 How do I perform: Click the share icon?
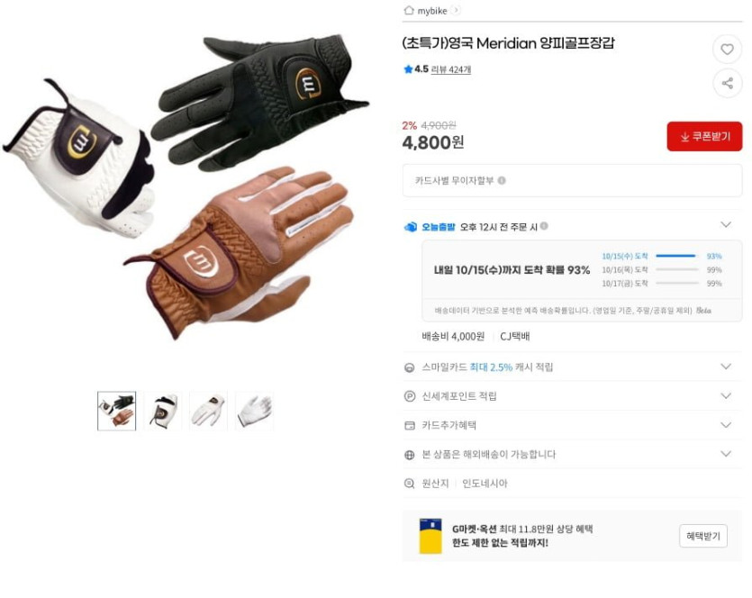pyautogui.click(x=727, y=83)
